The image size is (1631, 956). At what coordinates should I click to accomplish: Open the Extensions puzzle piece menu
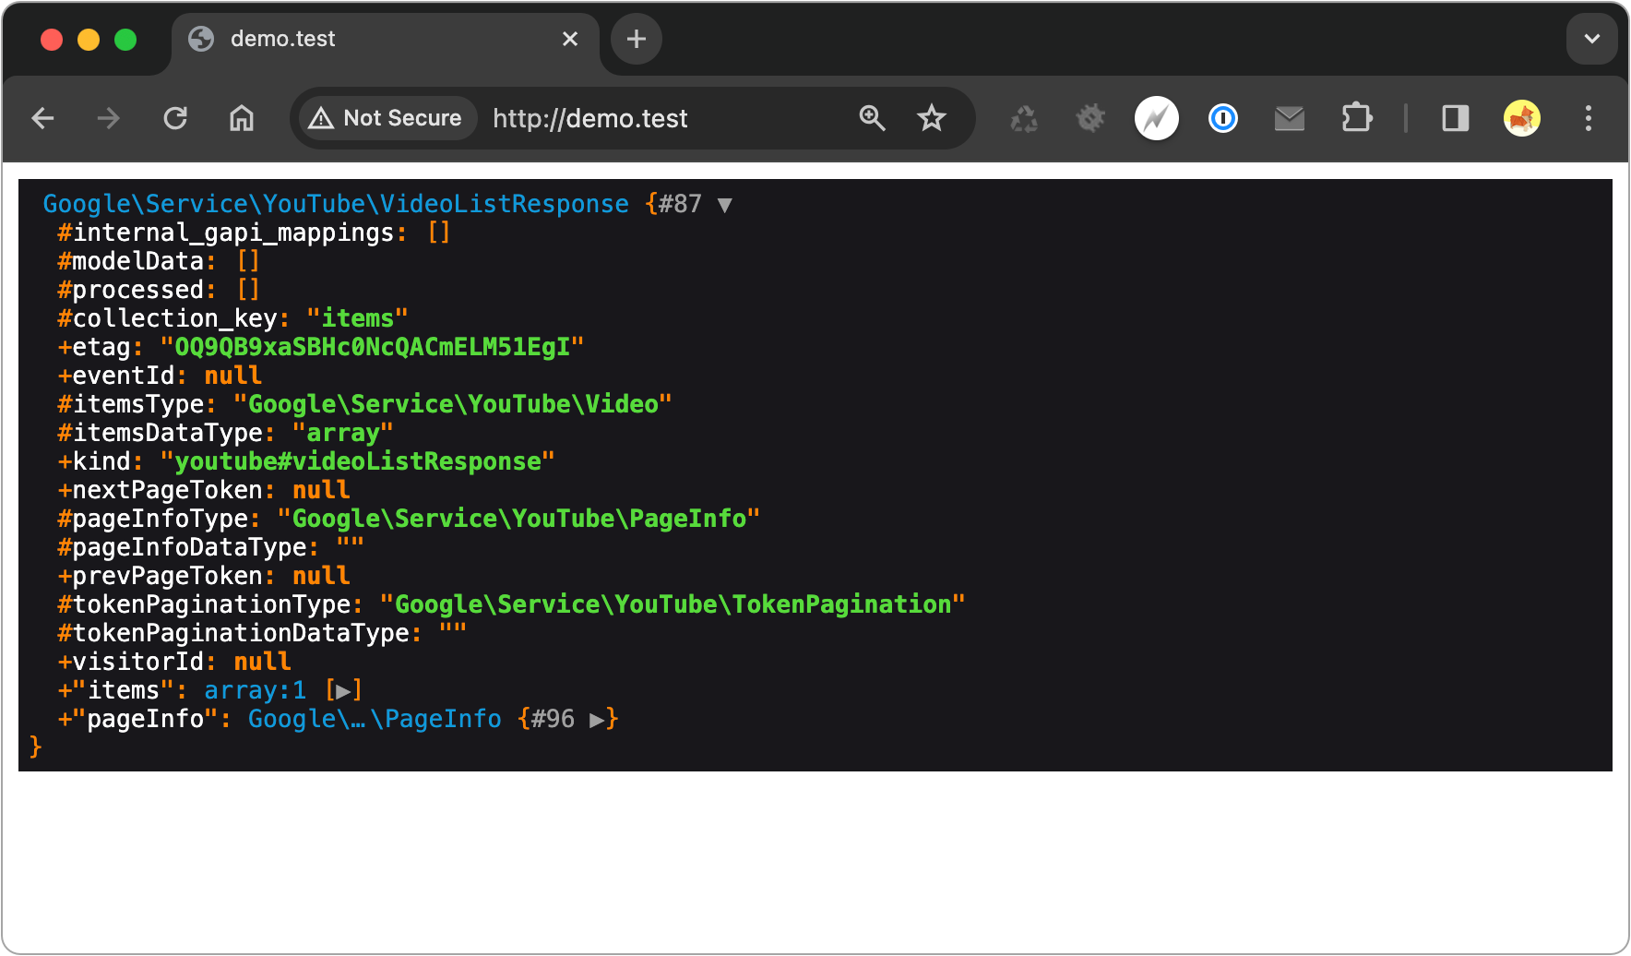tap(1356, 118)
